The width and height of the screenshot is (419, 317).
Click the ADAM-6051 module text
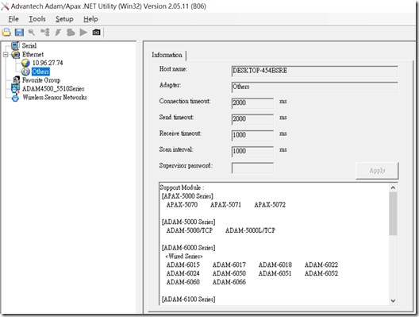(275, 273)
